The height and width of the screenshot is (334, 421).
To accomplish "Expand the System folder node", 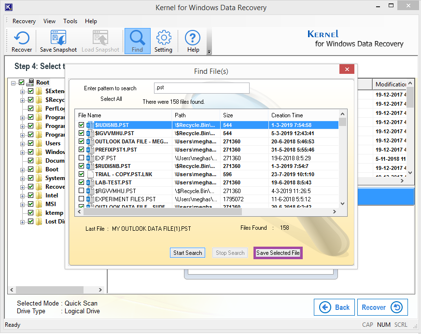I will [x=23, y=179].
